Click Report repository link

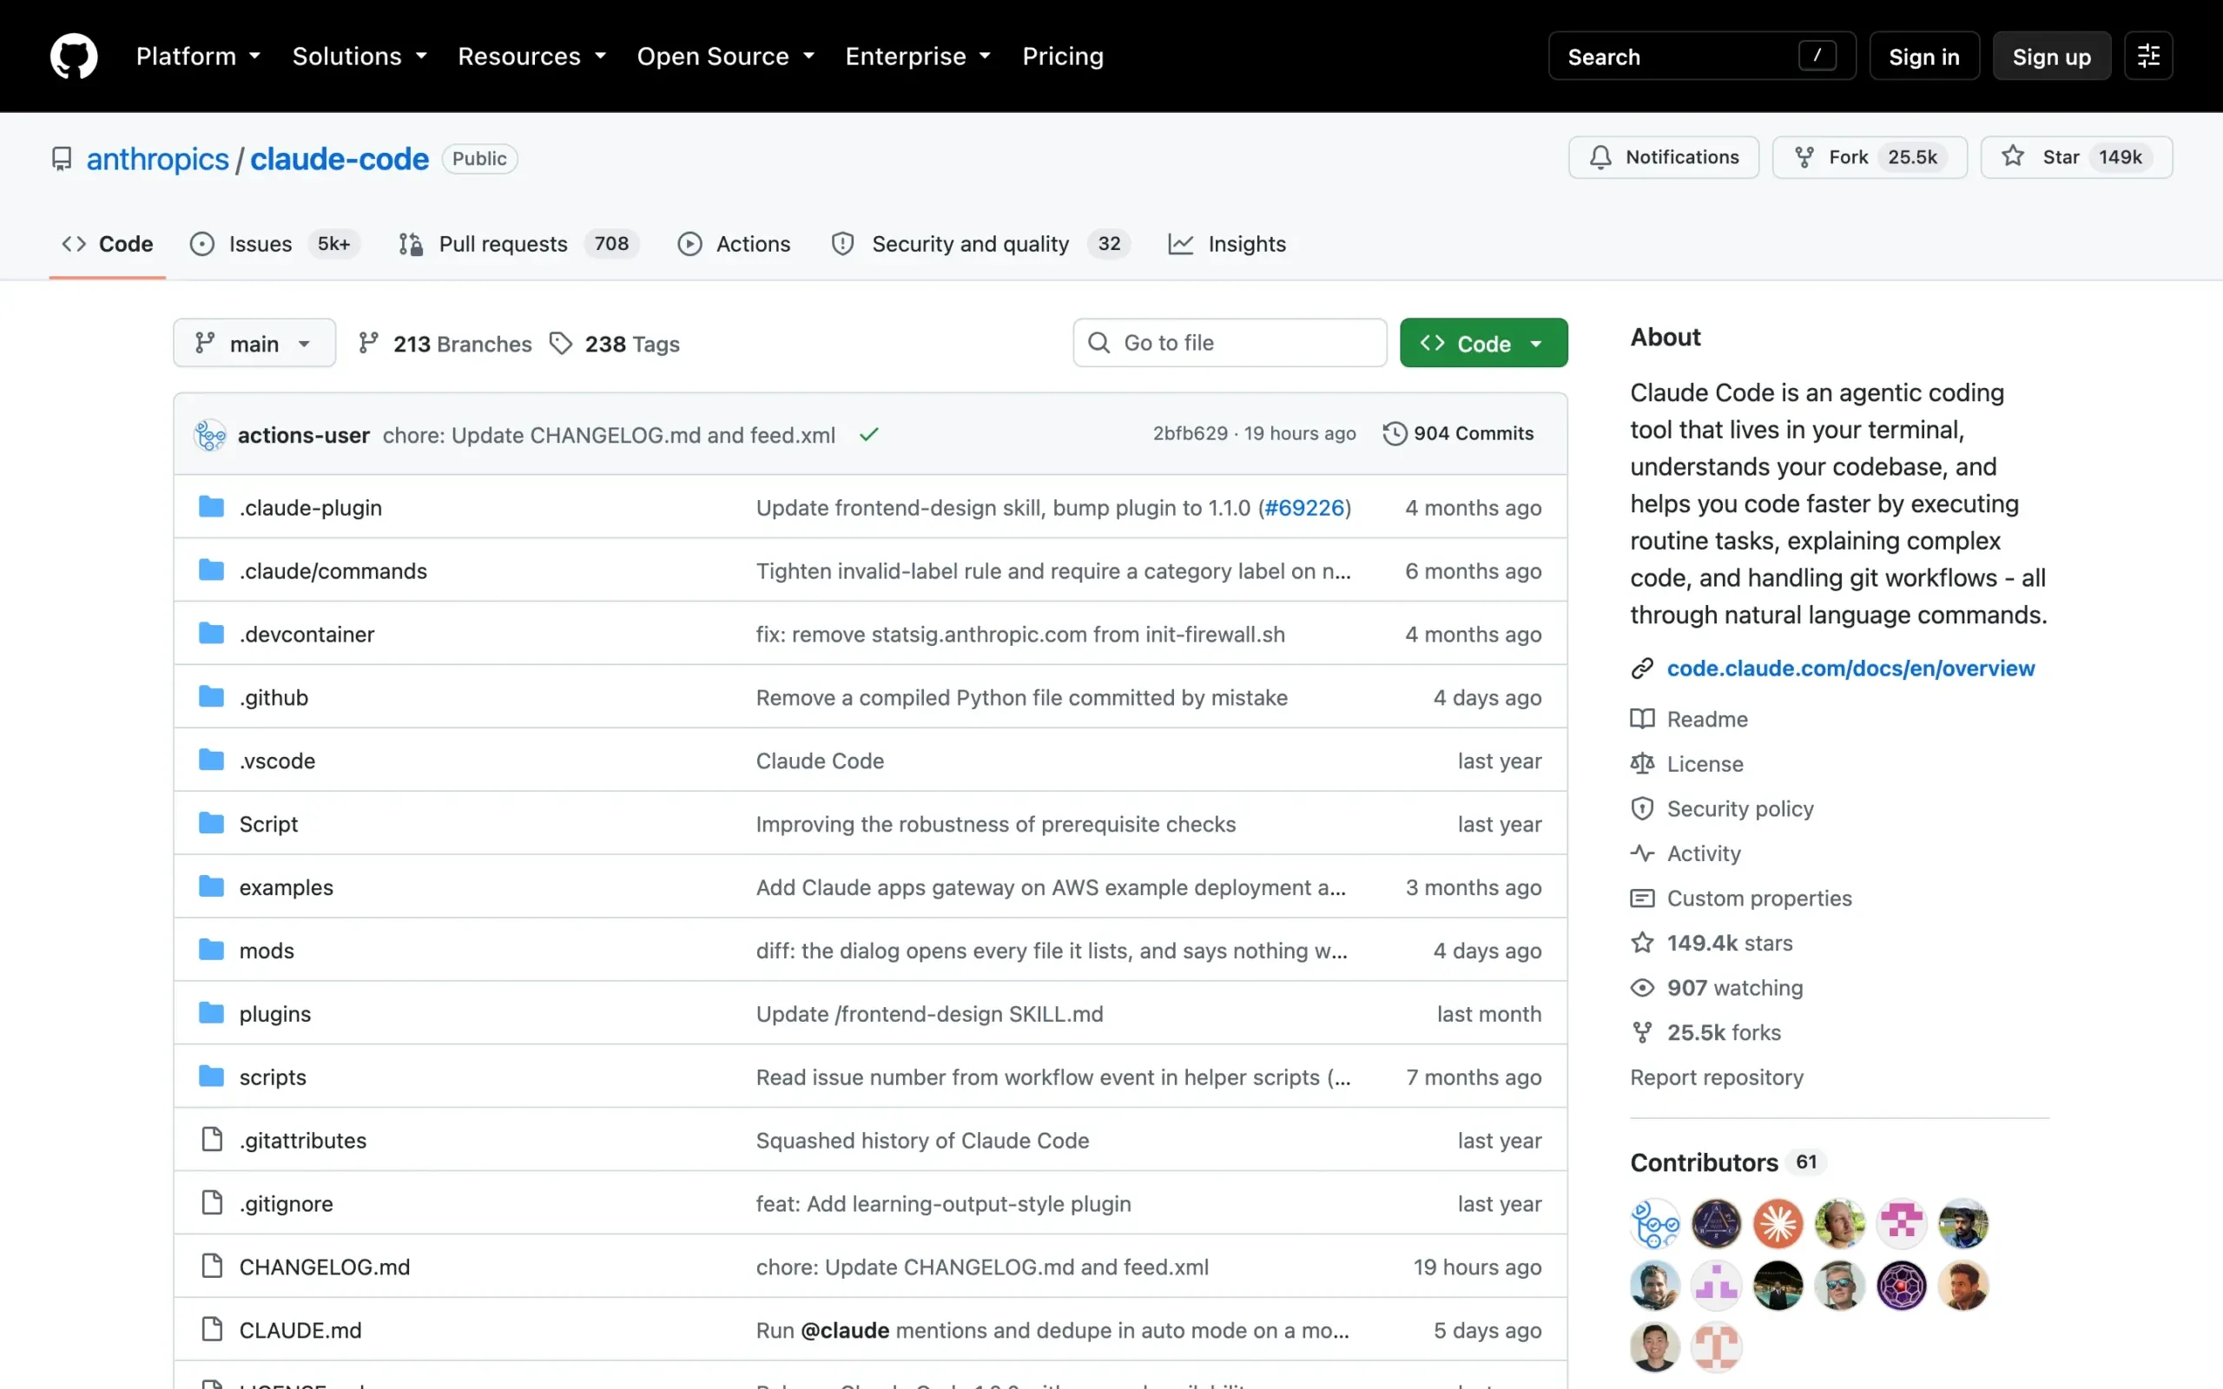coord(1717,1078)
